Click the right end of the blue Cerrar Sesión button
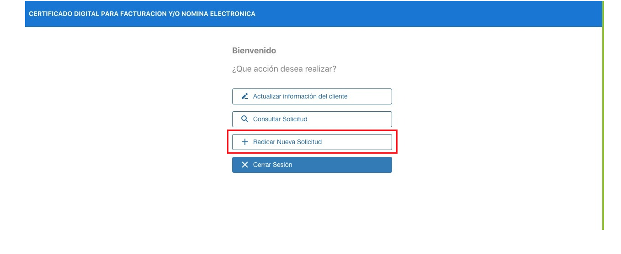Screen dimensions: 621x254 (383, 165)
